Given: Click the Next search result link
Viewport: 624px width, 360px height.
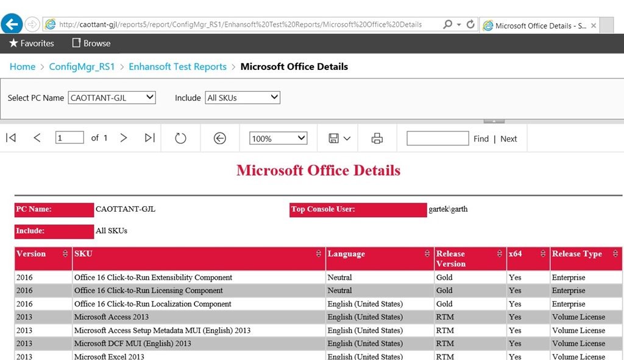Looking at the screenshot, I should 509,139.
